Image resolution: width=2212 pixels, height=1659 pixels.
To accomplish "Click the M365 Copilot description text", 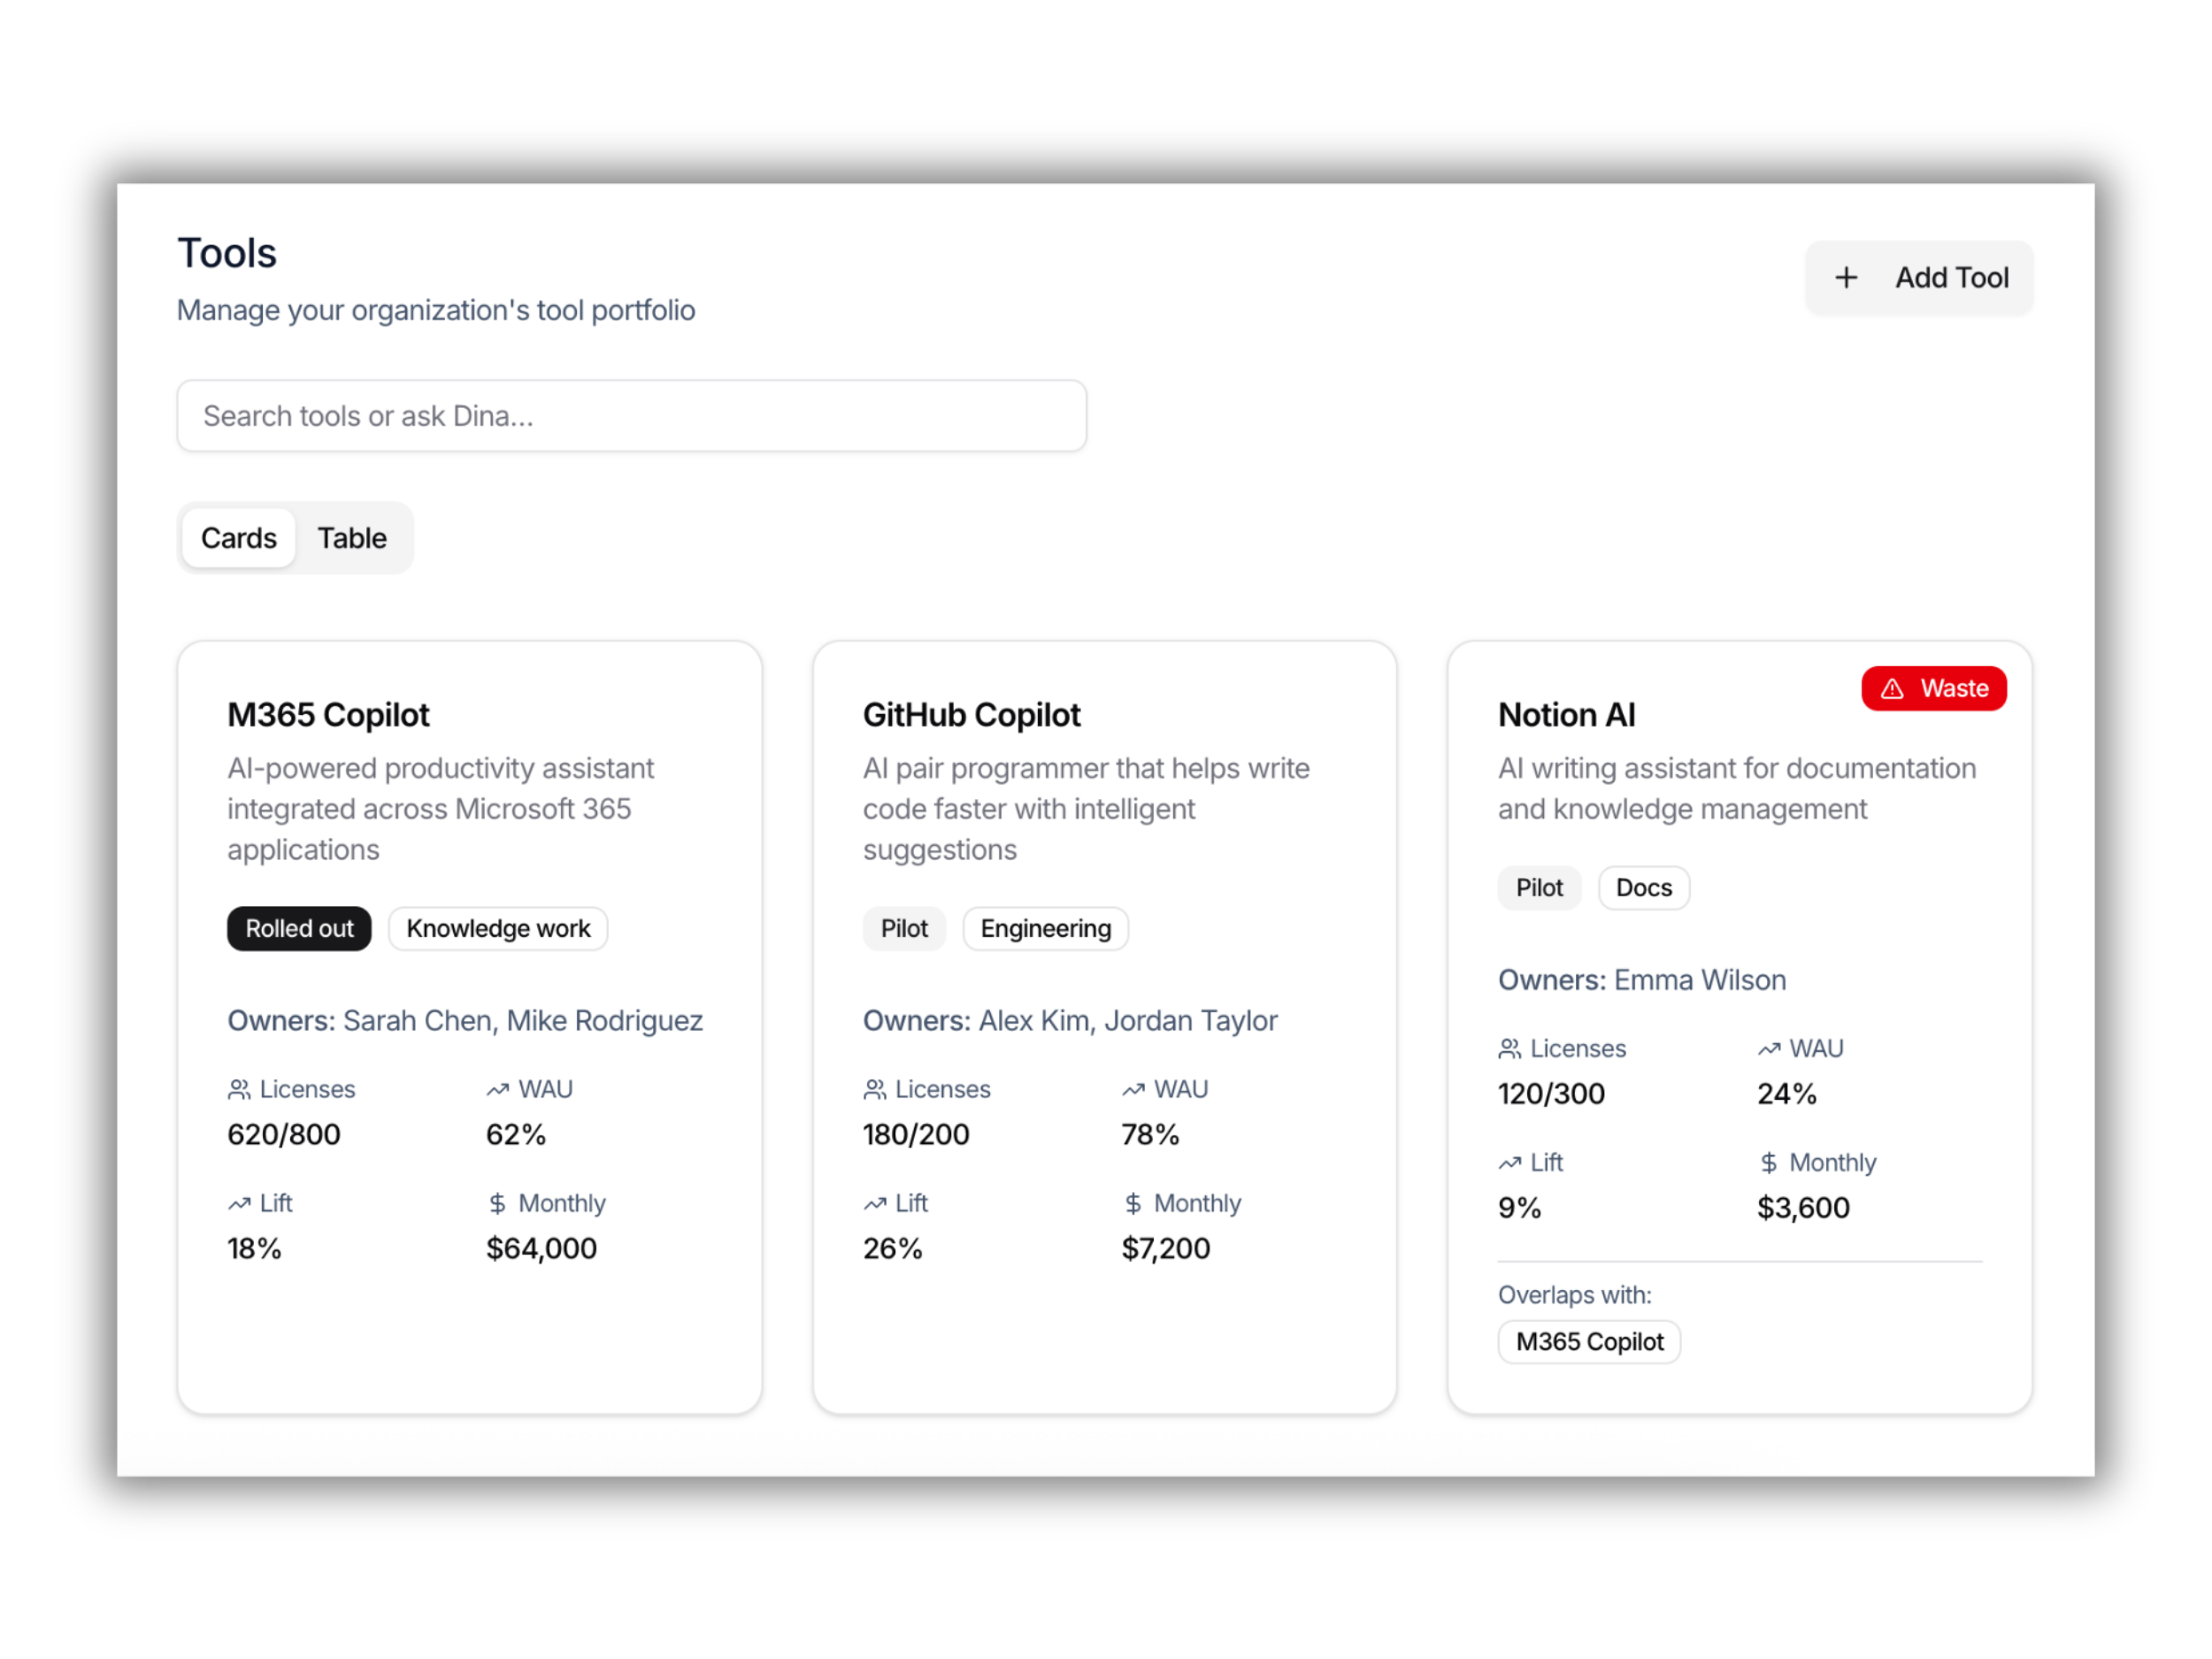I will 440,808.
